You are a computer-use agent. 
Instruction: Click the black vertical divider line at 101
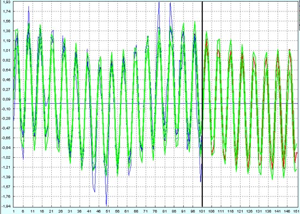point(202,104)
